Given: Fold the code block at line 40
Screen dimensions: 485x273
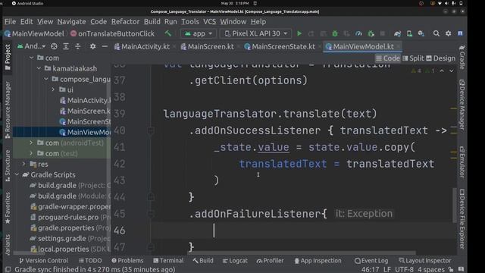Looking at the screenshot, I should 151,130.
